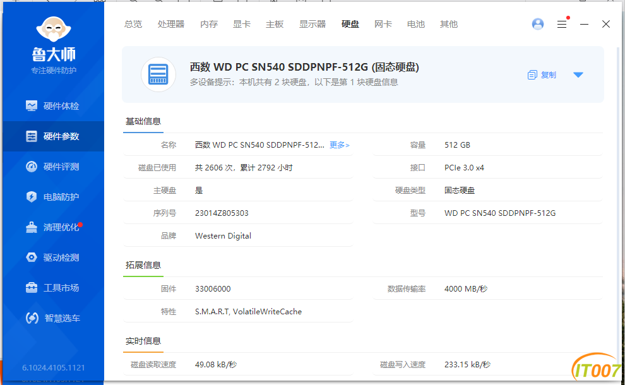Select the 基础信息 section header
Viewport: 625px width, 385px height.
click(x=143, y=122)
